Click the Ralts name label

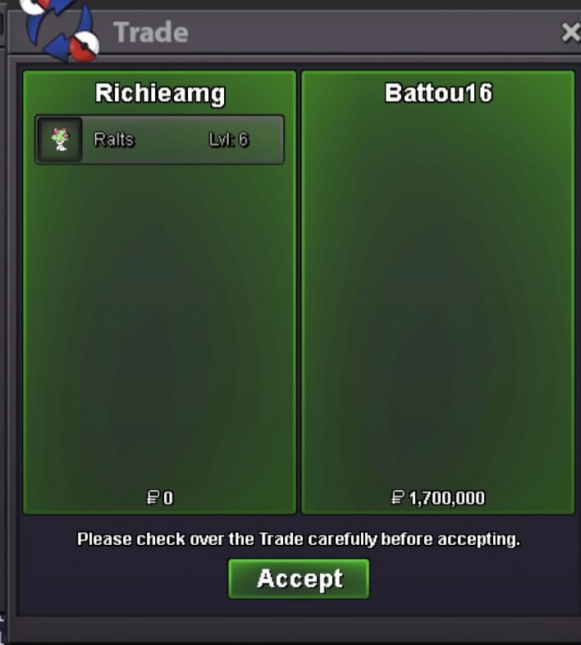[114, 140]
